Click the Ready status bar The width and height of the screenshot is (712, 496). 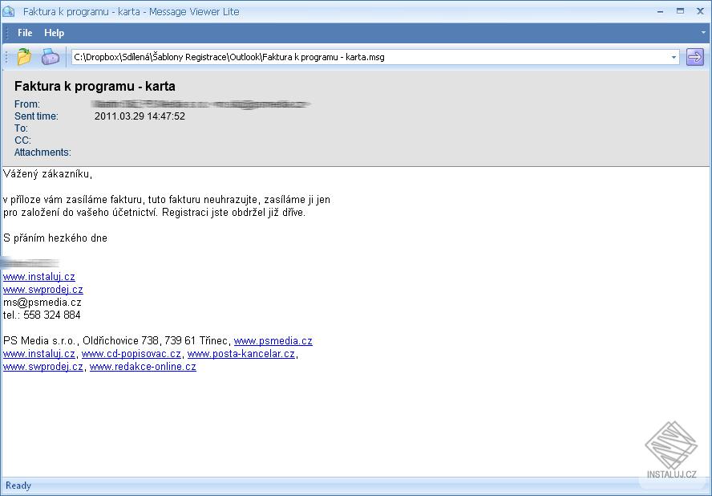click(18, 486)
